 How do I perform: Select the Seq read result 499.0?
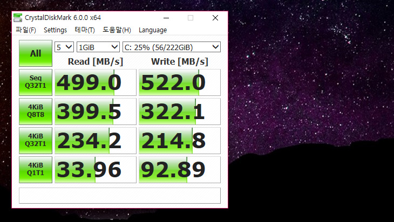tap(96, 82)
